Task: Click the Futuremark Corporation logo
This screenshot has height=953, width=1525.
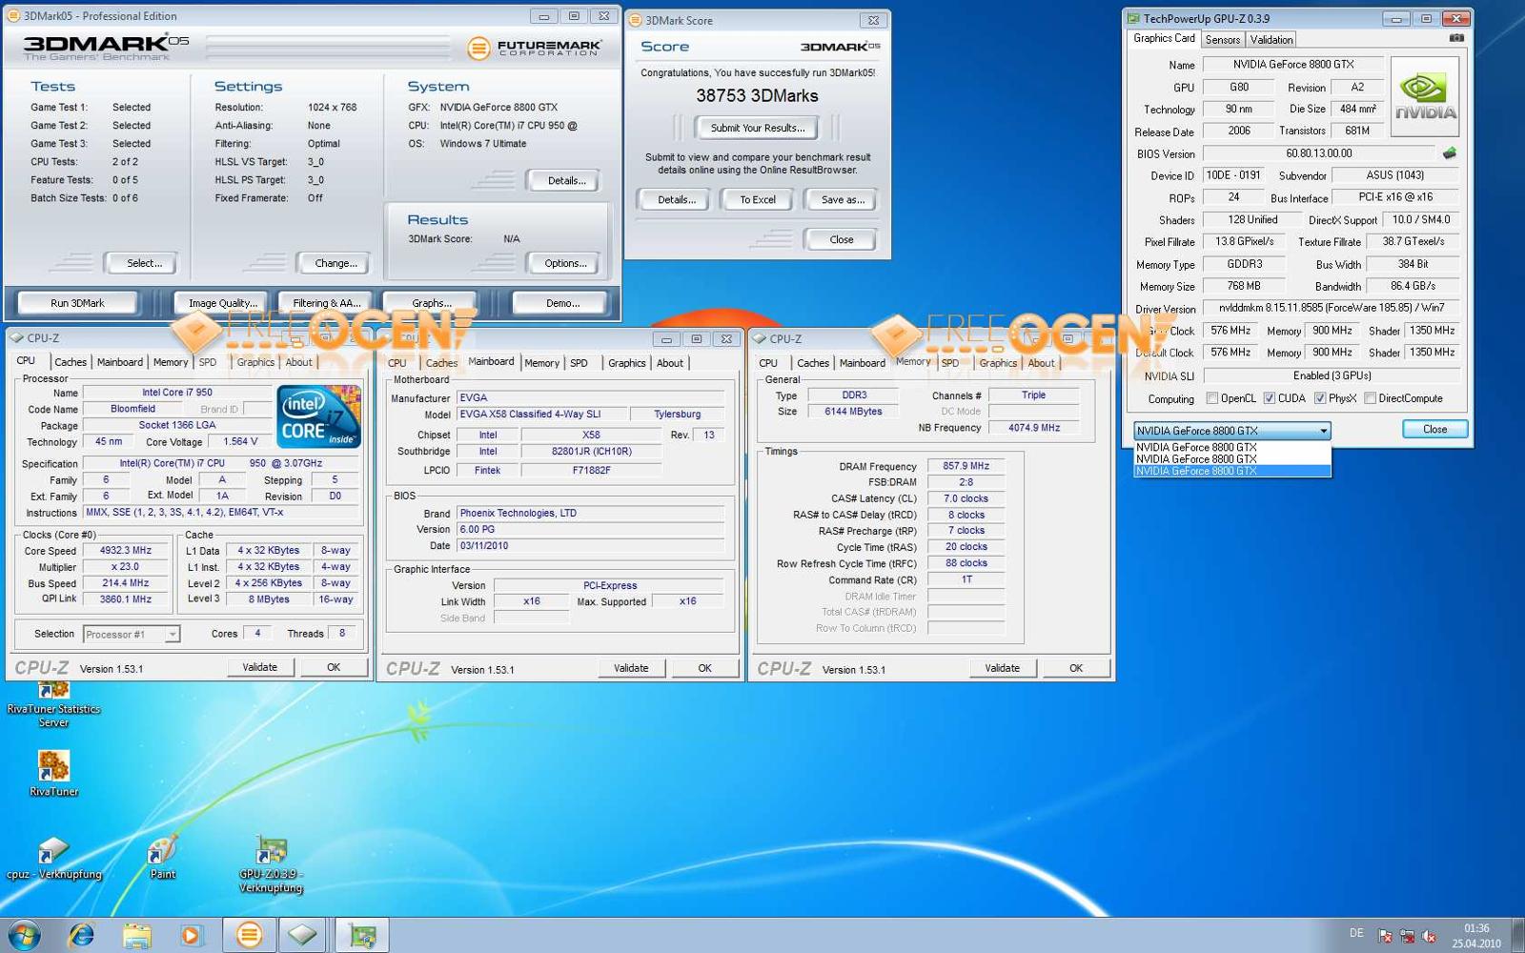Action: [x=534, y=47]
